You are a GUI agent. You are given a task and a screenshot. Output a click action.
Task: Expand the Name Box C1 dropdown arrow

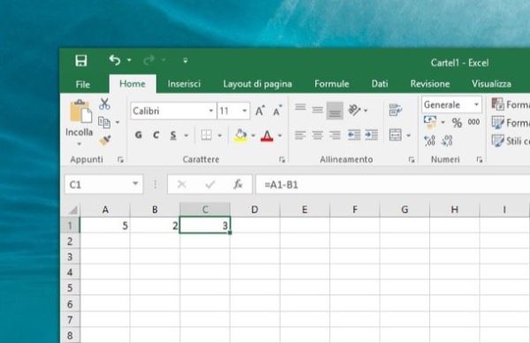point(135,184)
